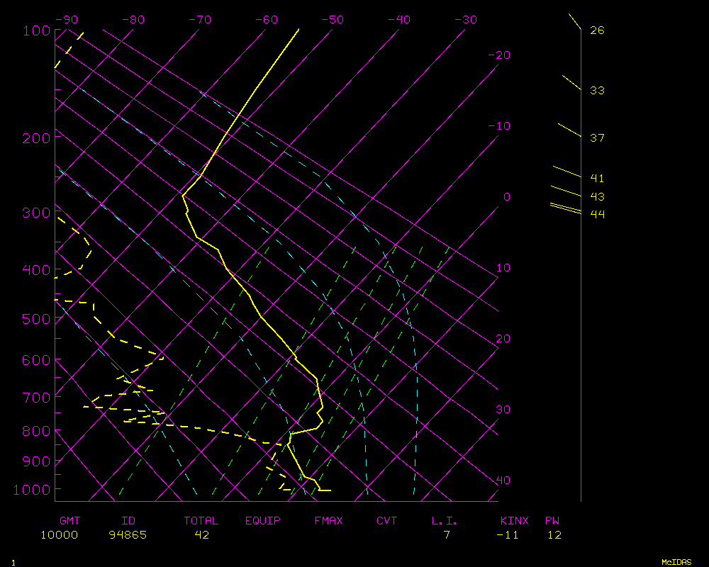Click the wind speed value 37

597,138
